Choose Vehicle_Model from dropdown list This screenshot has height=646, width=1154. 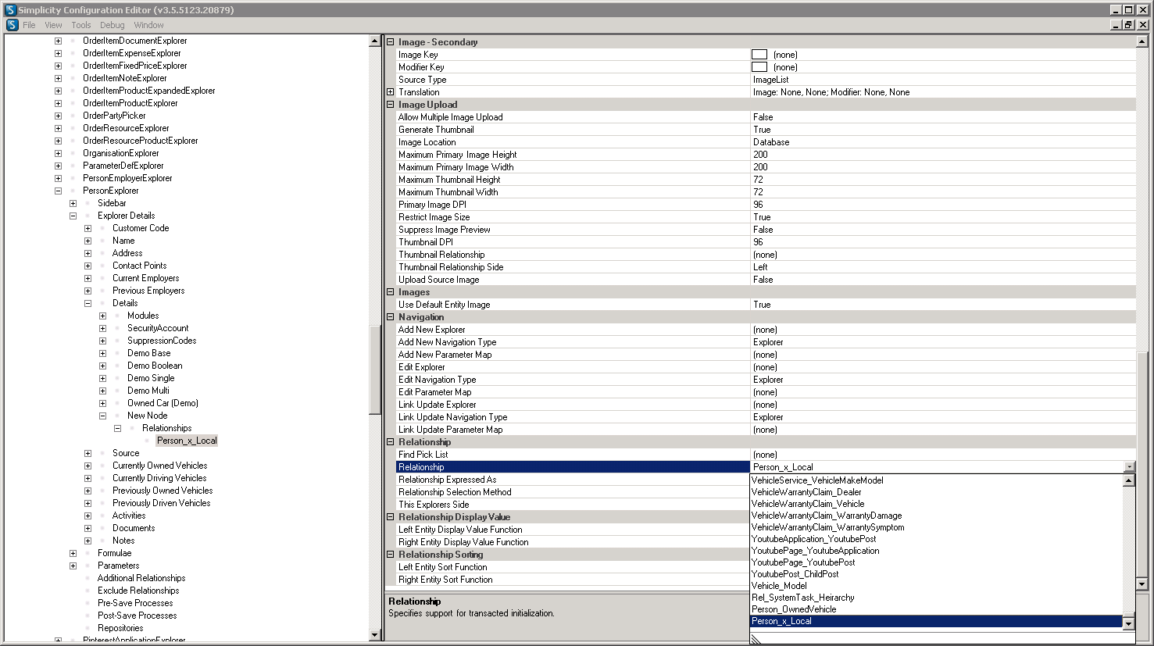[936, 586]
